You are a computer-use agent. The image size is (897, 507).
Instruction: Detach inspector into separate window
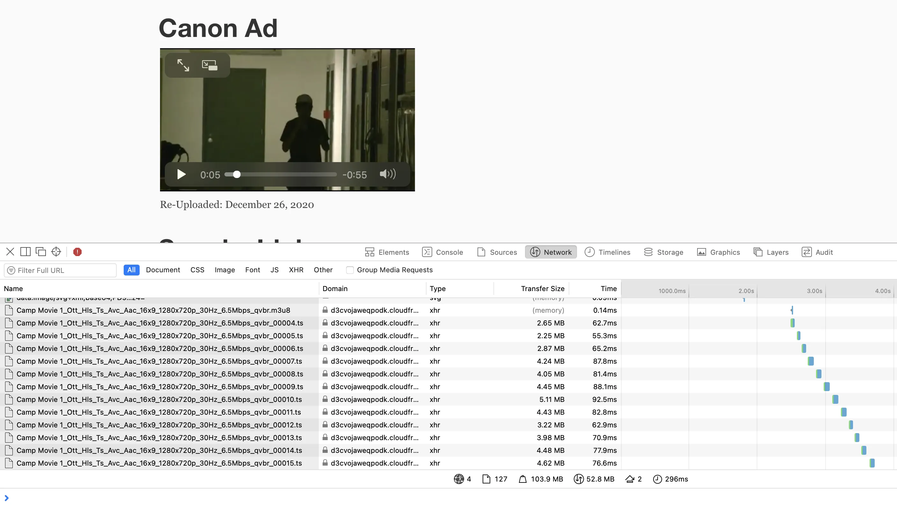(x=41, y=252)
